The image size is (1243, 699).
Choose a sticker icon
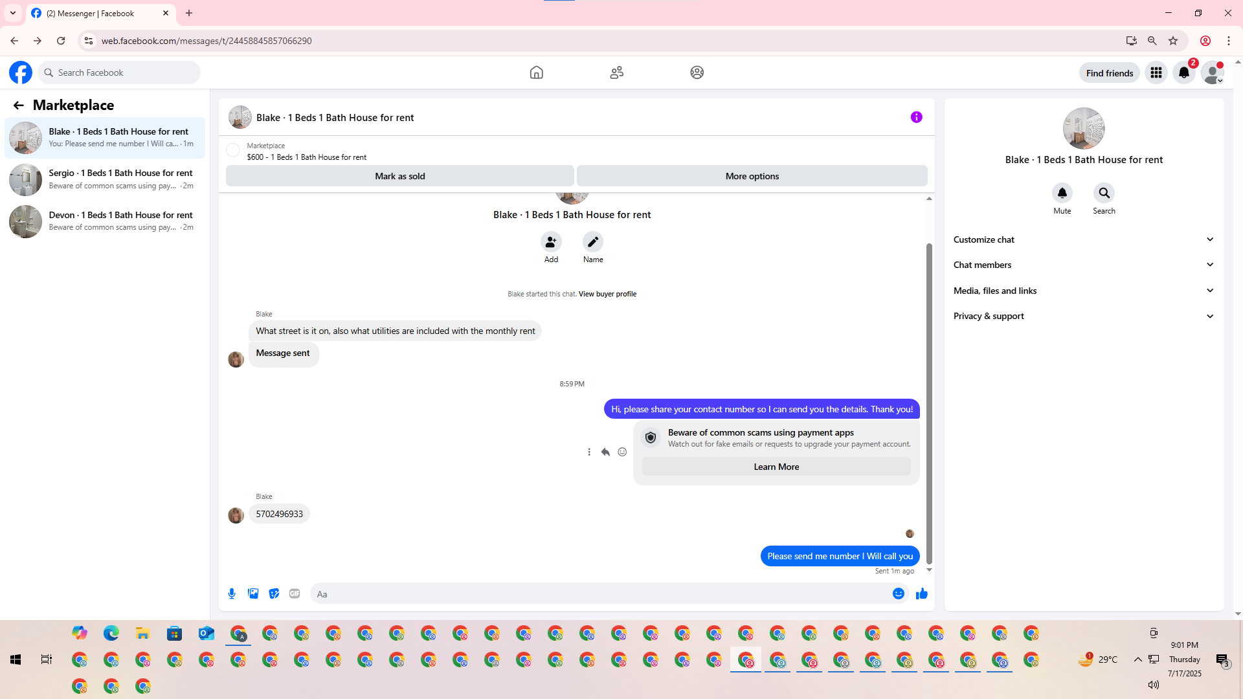click(274, 594)
